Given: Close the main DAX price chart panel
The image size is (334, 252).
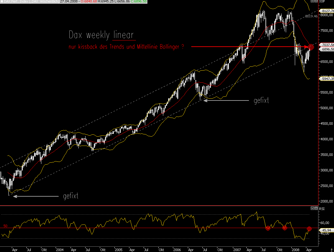Looking at the screenshot, I should coord(316,1).
